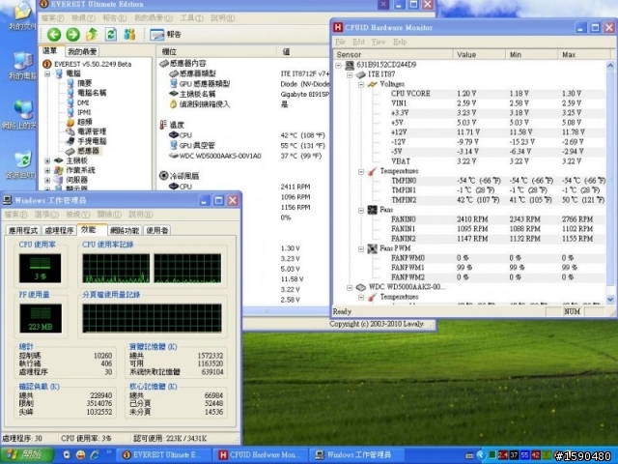Image resolution: width=618 pixels, height=464 pixels.
Task: Open the recycle bin desktop icon
Action: [x=21, y=165]
